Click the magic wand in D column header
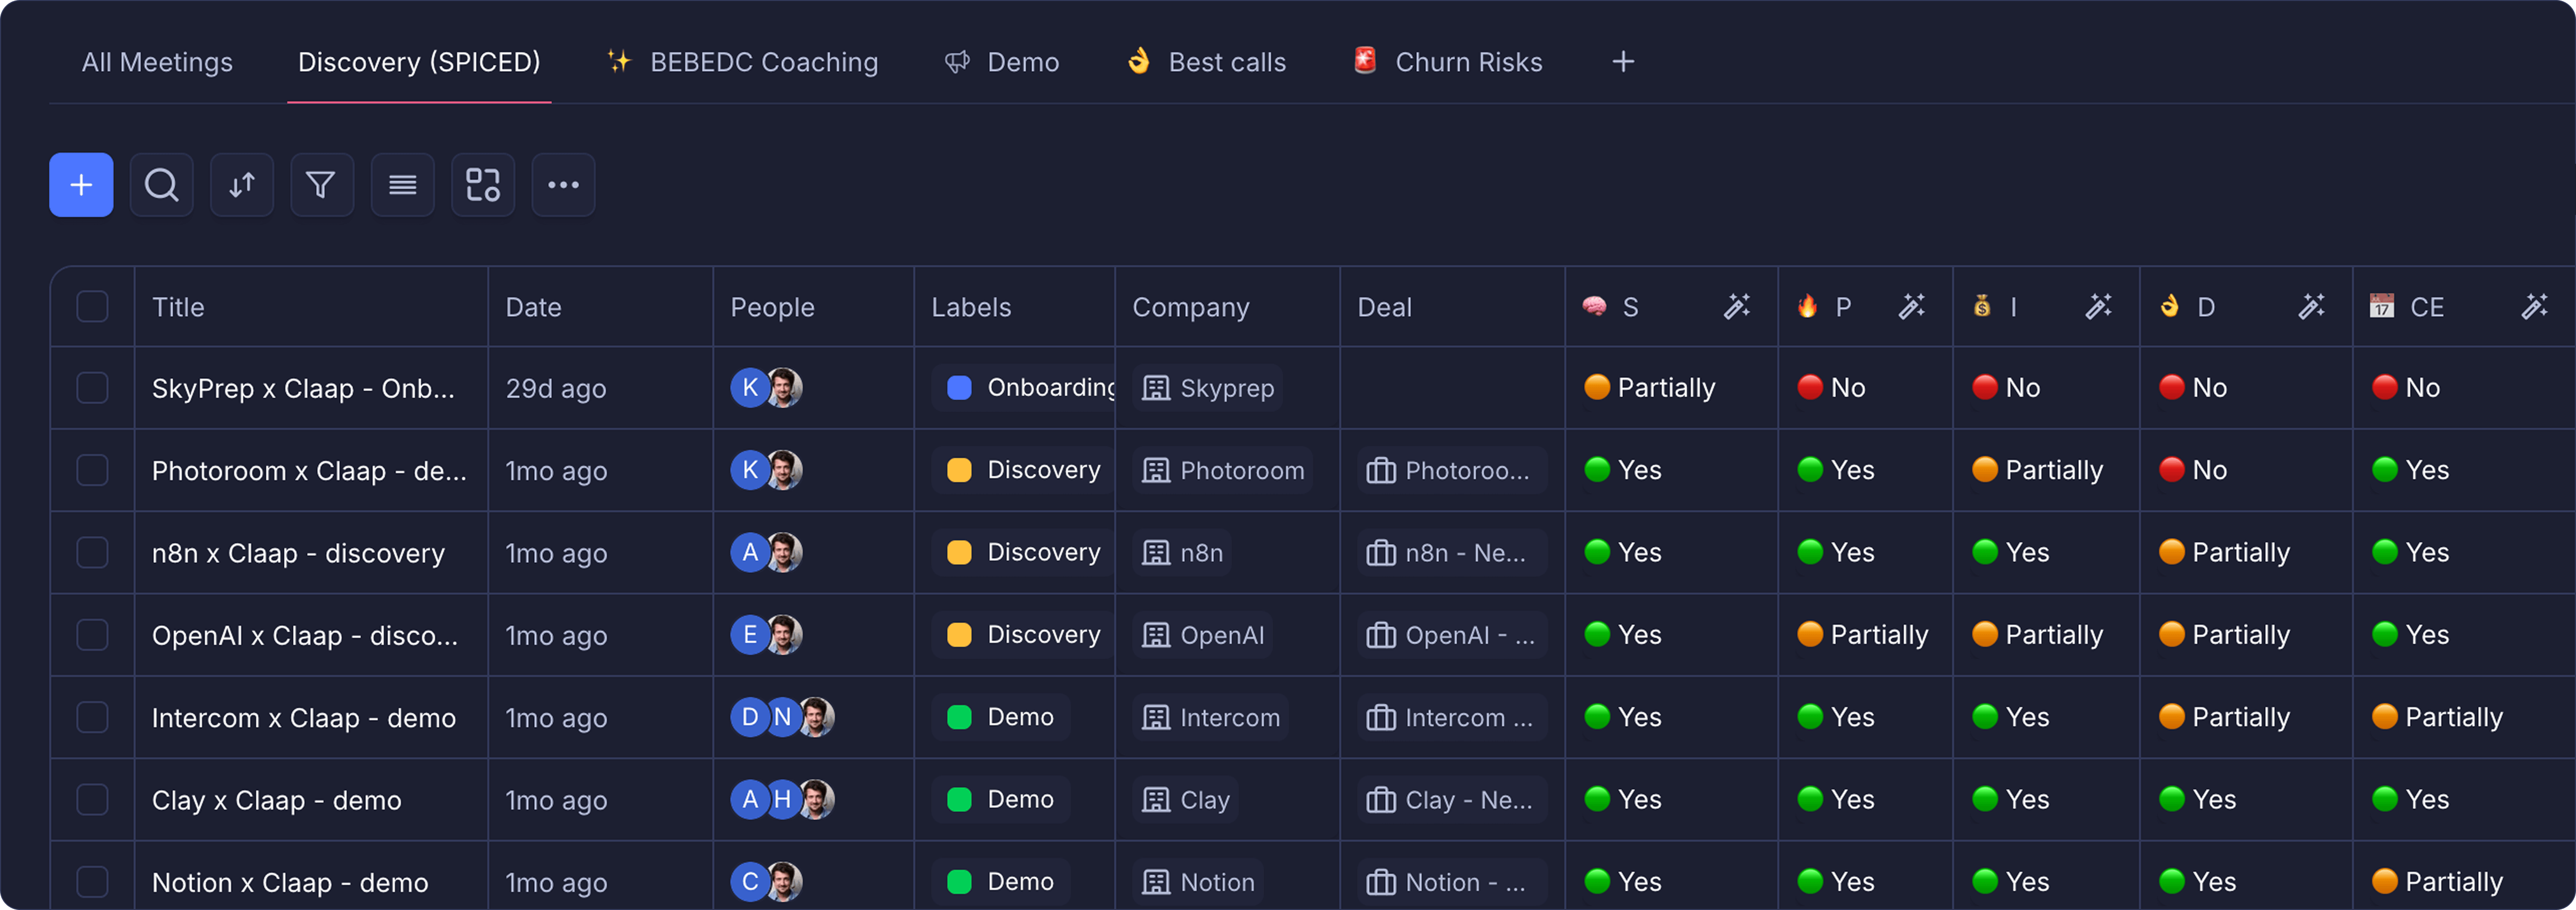This screenshot has height=910, width=2576. (x=2311, y=307)
